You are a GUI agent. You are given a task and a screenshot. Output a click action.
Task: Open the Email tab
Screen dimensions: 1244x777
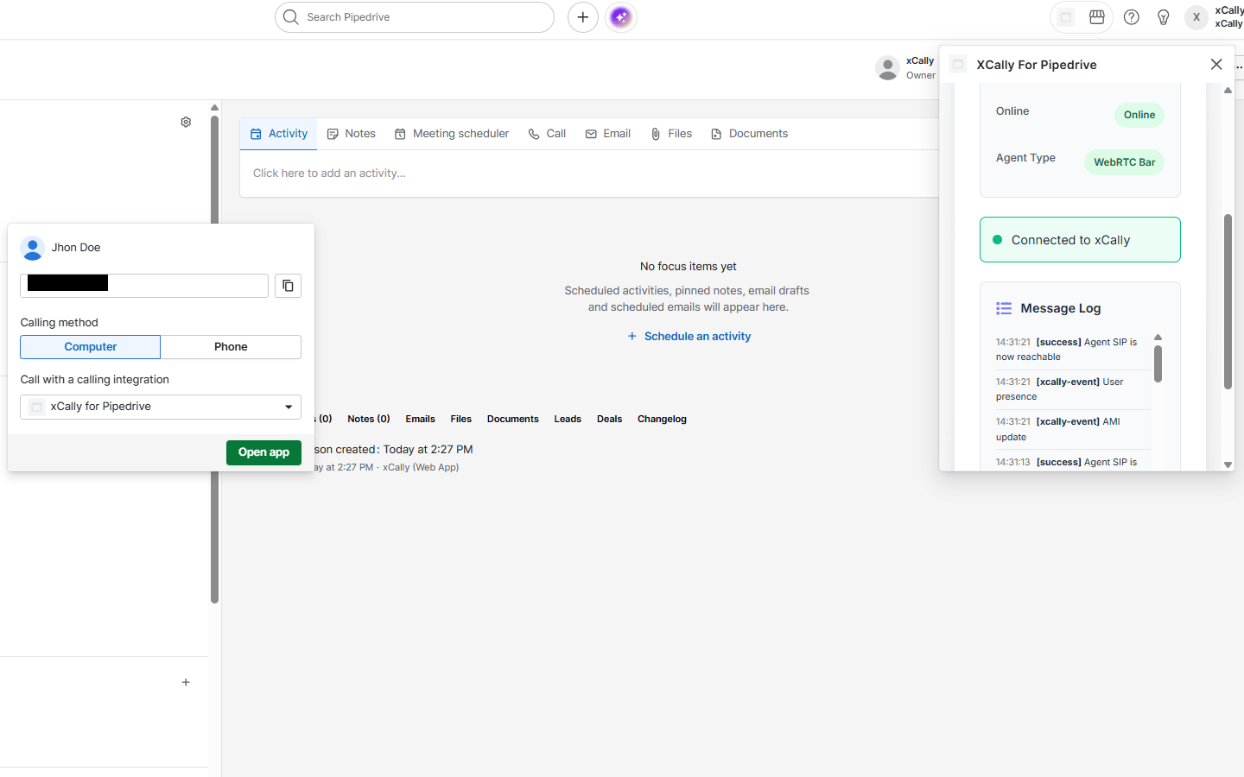[x=608, y=134]
